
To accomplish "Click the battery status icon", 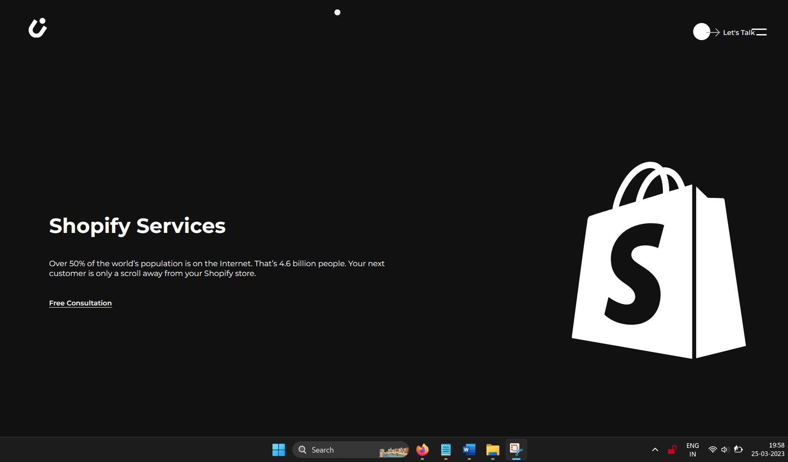I will pos(738,449).
